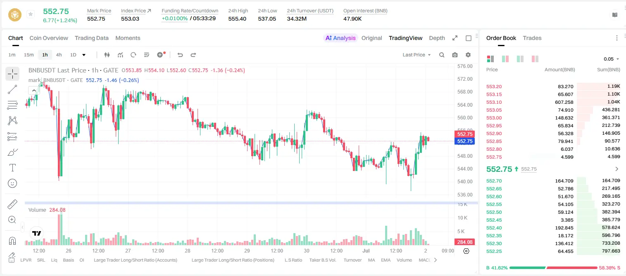Switch chart view to Depth

[x=437, y=38]
